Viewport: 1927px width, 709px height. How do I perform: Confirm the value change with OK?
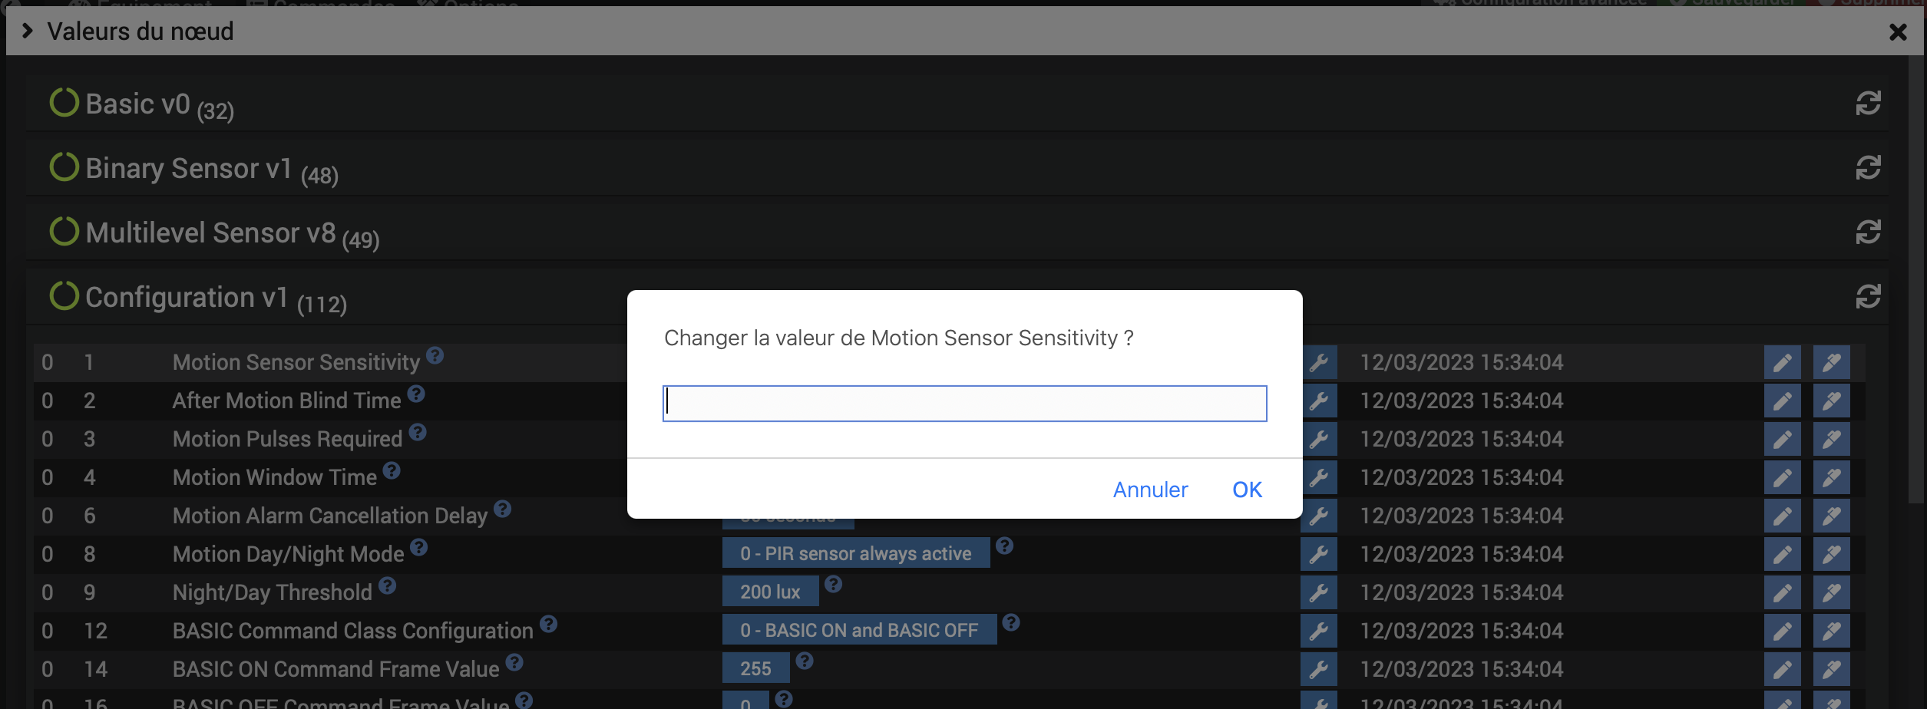1247,490
